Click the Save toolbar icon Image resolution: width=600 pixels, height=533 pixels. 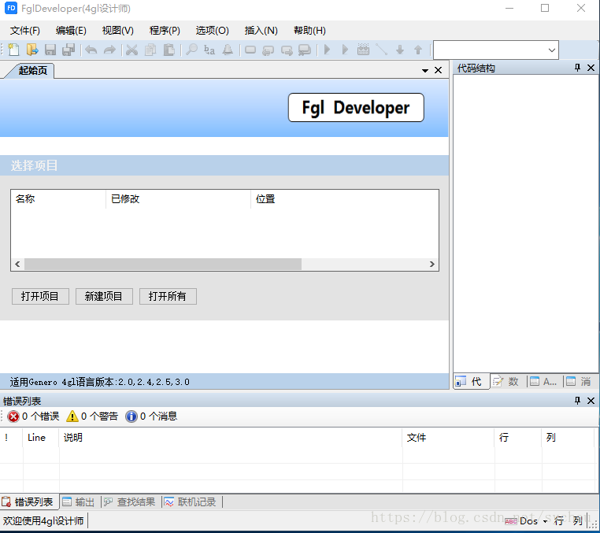(50, 50)
